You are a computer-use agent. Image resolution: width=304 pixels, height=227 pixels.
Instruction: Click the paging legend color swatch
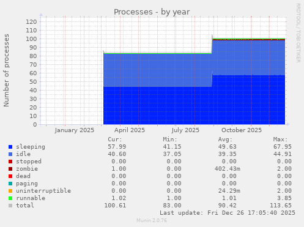click(10, 184)
